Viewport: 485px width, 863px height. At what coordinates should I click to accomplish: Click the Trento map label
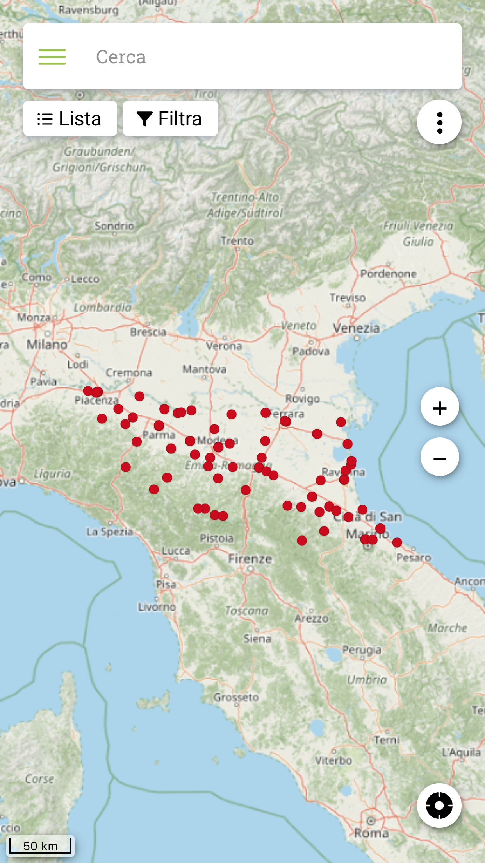237,241
